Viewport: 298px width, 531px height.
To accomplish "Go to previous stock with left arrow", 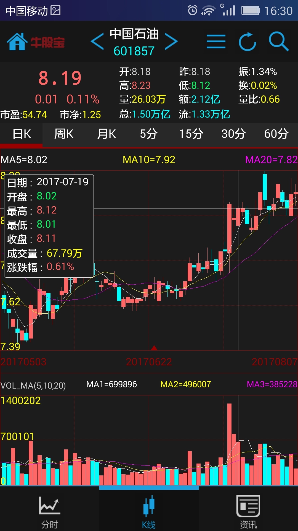I will pos(97,41).
